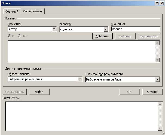Screen dimensions: 165x135
Task: Switch to the Обычный tab
Action: point(11,12)
